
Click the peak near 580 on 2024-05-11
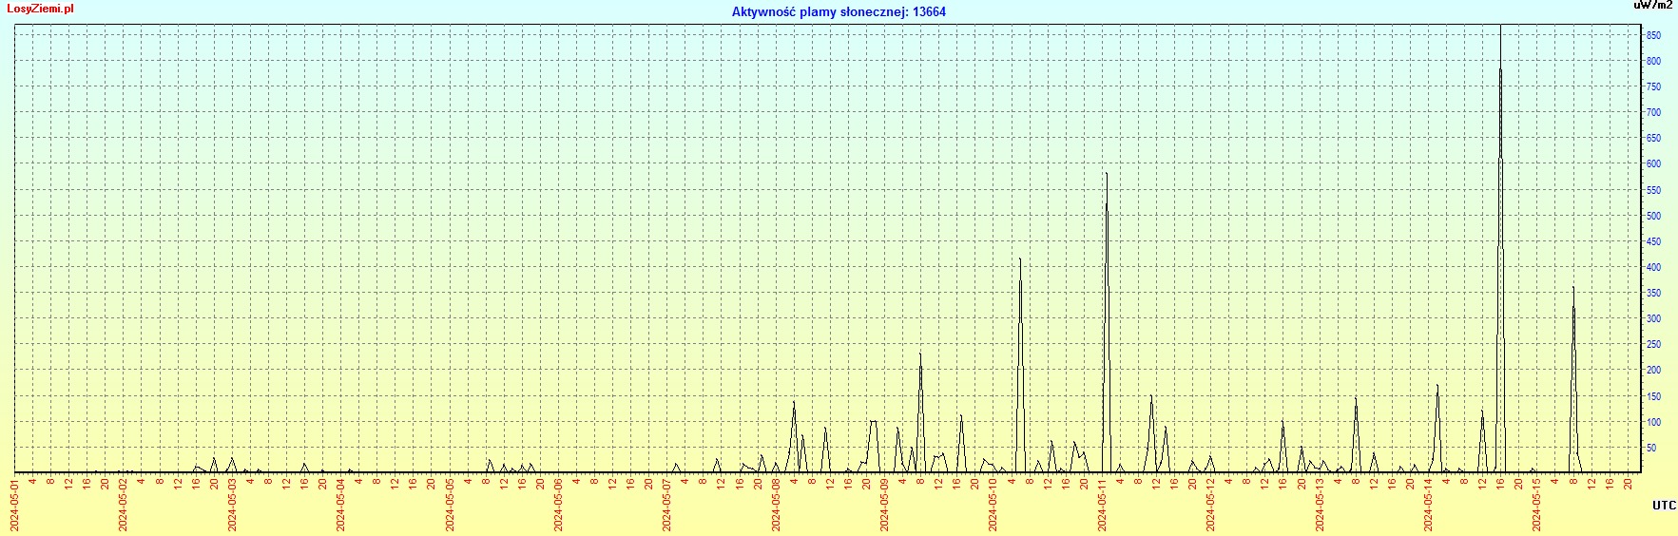1106,175
